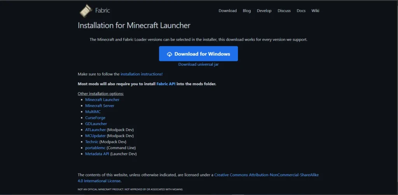Viewport: 398px width, 195px height.
Task: Open the Wiki nav link
Action: pyautogui.click(x=315, y=11)
